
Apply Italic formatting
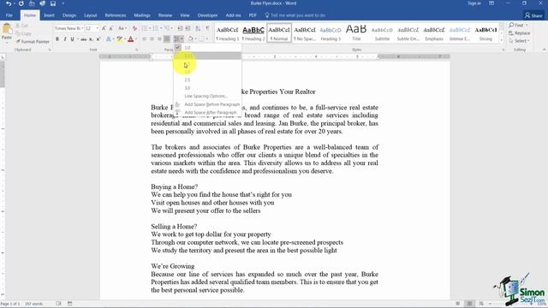click(x=65, y=39)
